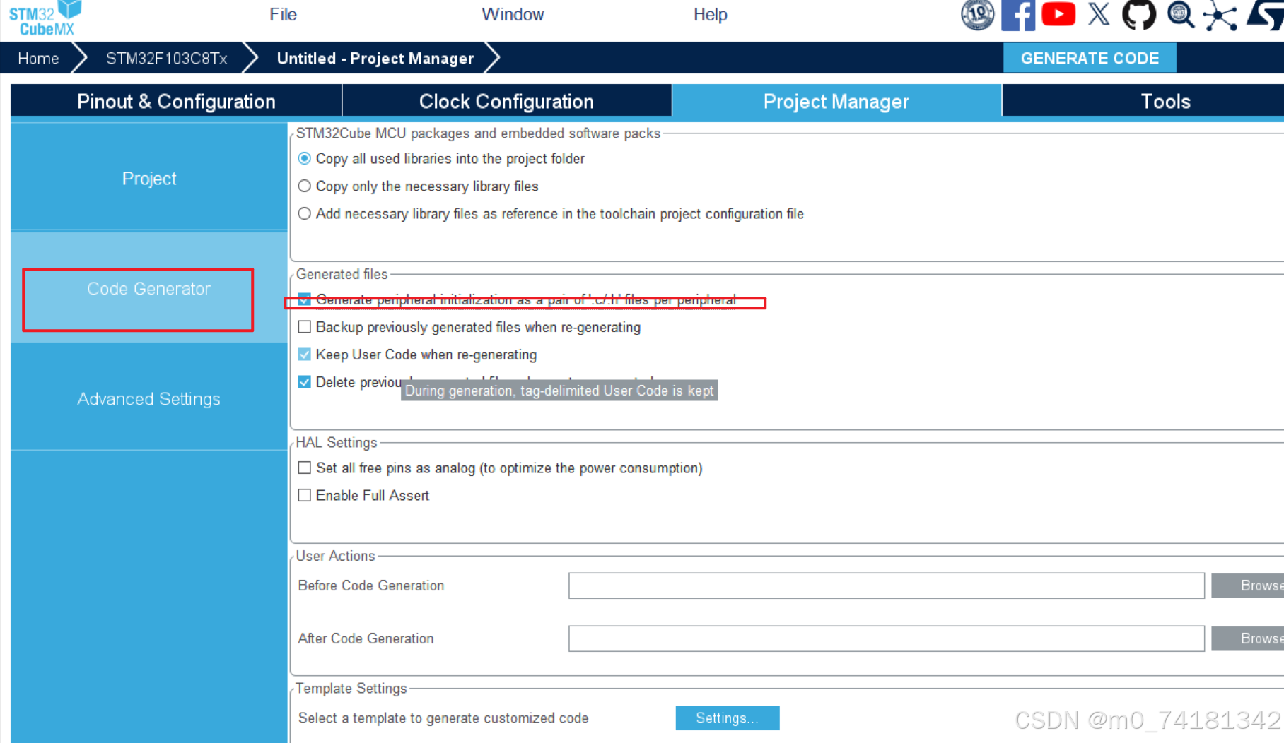Open the X (Twitter) icon link

click(1099, 14)
